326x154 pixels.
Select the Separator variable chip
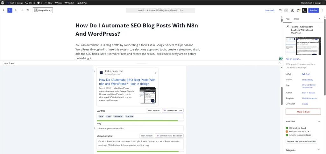[118, 116]
